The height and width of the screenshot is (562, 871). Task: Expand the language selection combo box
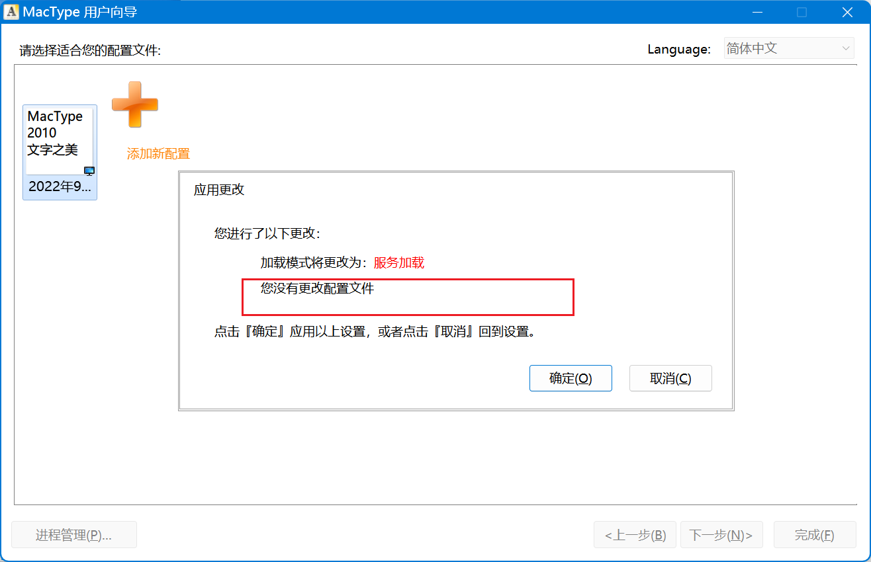[x=788, y=48]
